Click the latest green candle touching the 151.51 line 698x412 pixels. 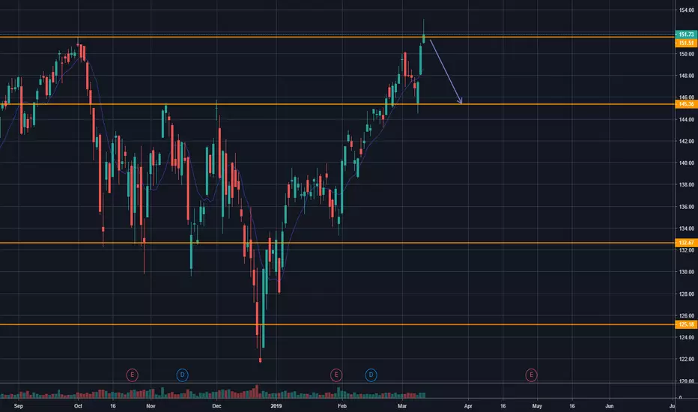click(423, 37)
